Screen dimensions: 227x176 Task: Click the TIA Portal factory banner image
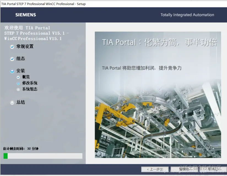coord(158,95)
